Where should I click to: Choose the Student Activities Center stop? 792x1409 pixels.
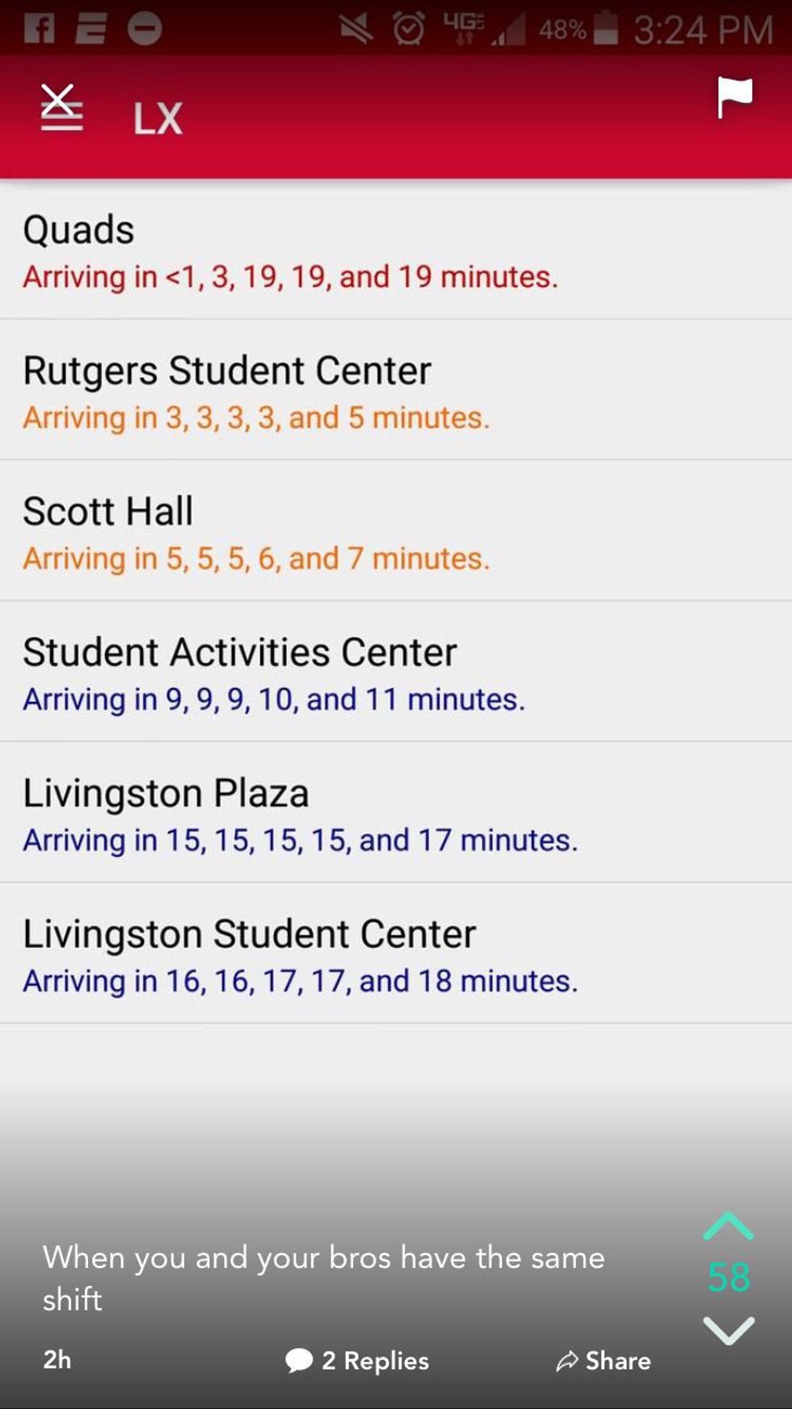point(396,673)
